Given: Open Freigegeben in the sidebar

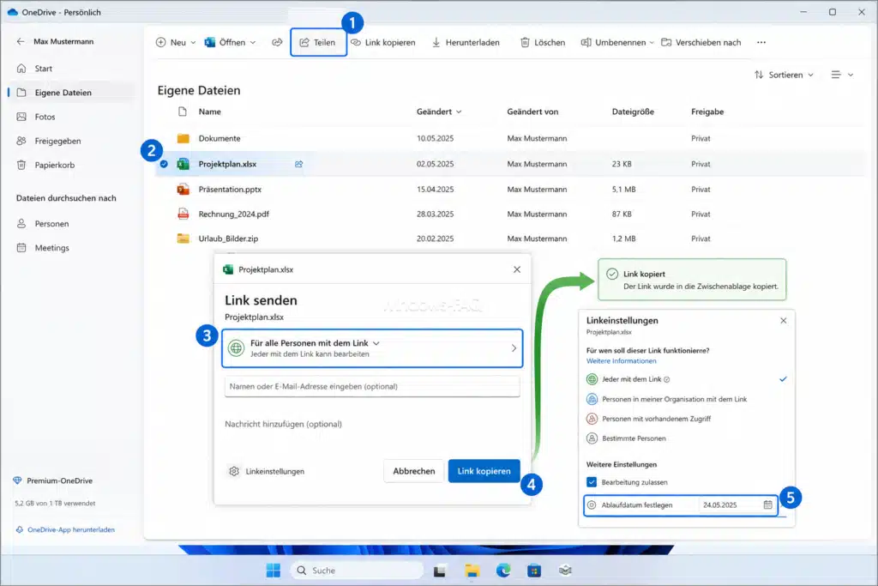Looking at the screenshot, I should [x=49, y=141].
